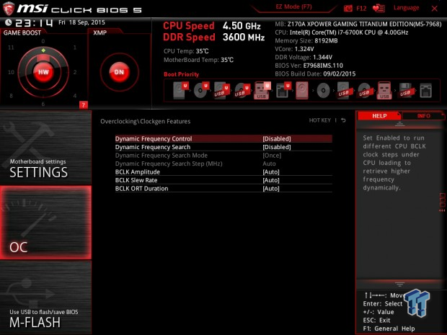Click the GAME BOOST panel header
Viewport: 447px width, 335px height.
pos(22,32)
